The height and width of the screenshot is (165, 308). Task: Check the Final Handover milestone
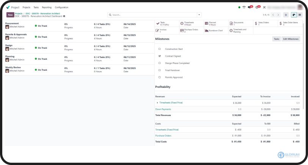(x=159, y=70)
